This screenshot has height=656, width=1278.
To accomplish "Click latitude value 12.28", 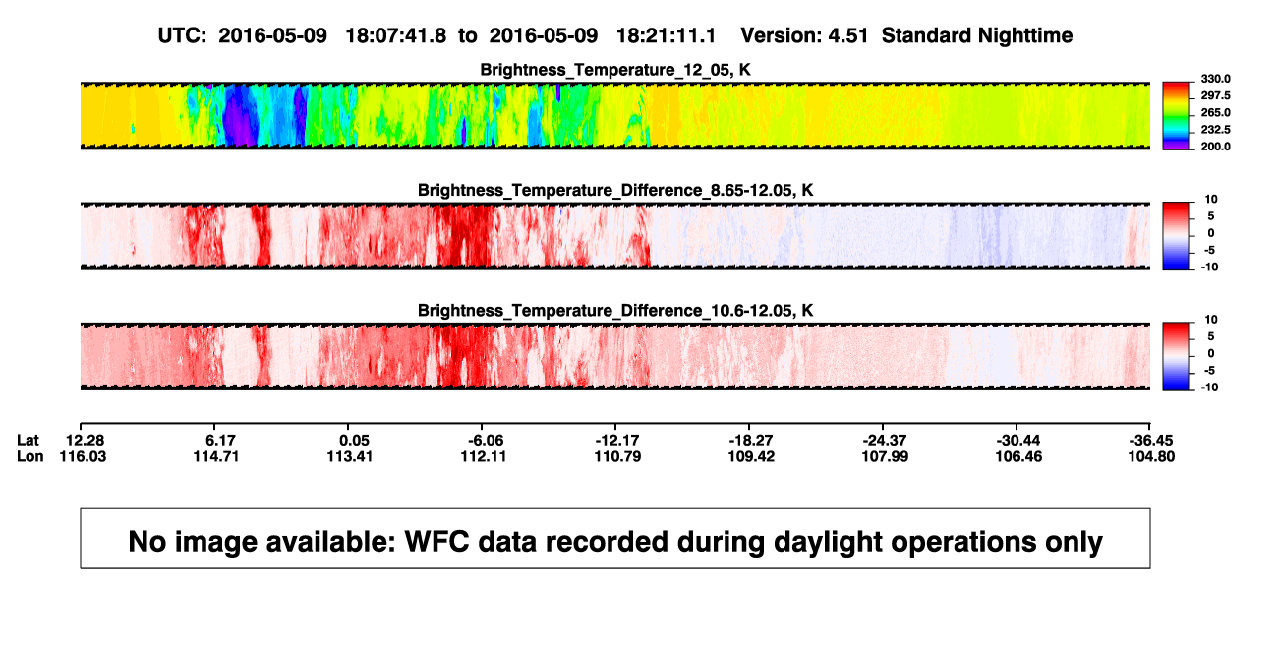I will pyautogui.click(x=86, y=440).
